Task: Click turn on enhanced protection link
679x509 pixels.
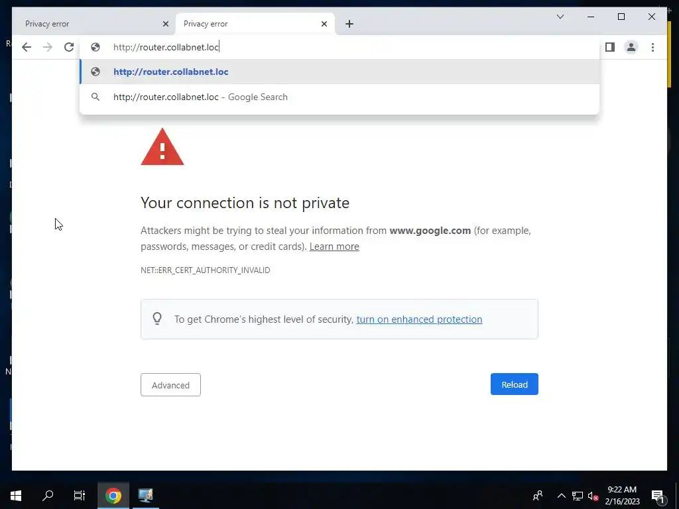Action: (x=419, y=319)
